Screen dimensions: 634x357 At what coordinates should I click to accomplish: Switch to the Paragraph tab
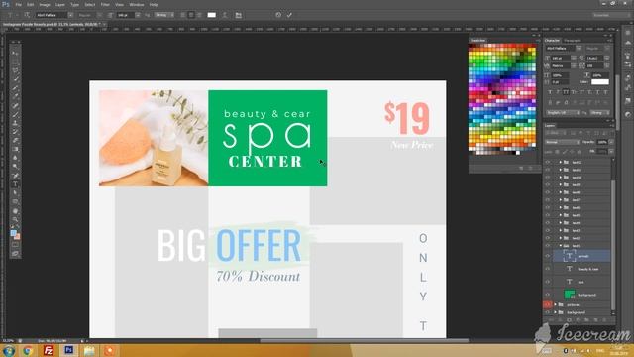click(x=573, y=41)
